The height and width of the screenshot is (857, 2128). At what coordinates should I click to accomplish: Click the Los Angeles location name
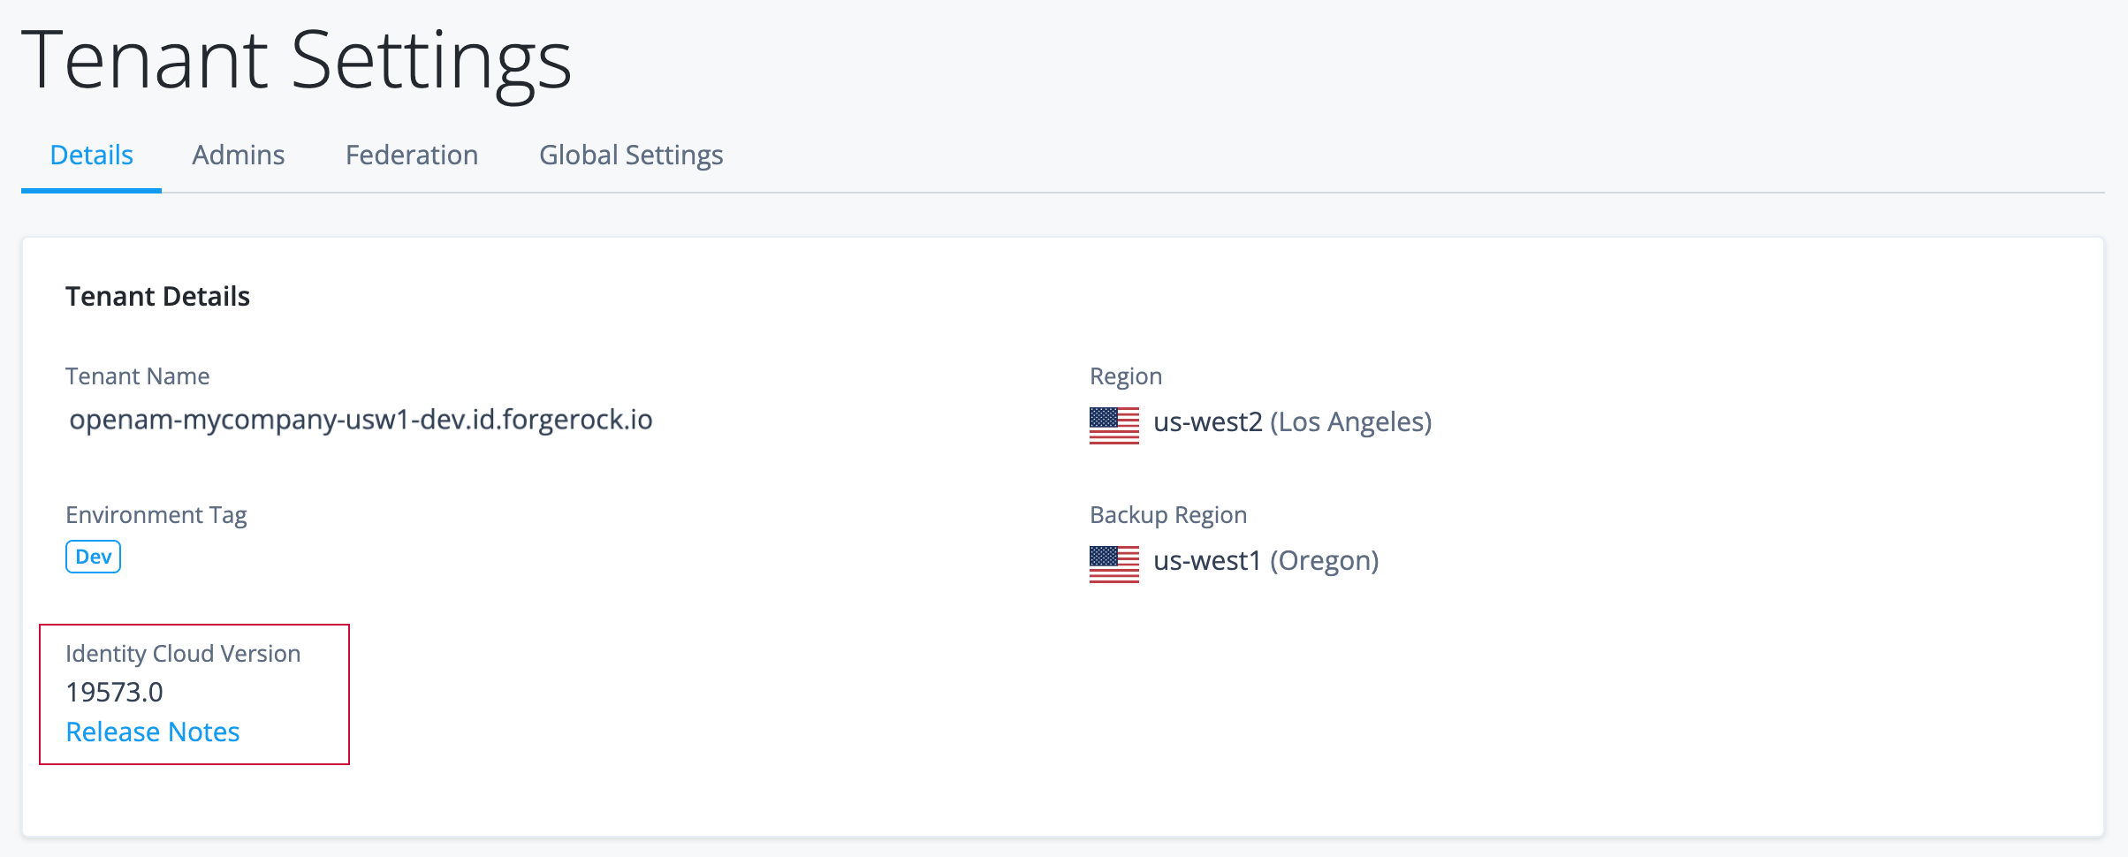(1350, 422)
